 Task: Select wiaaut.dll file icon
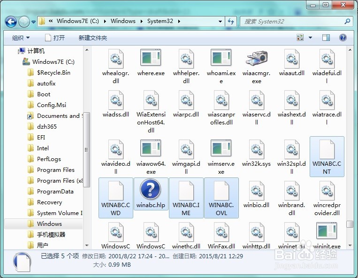291,59
